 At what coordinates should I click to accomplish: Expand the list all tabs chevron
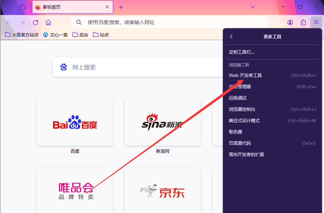coord(252,7)
